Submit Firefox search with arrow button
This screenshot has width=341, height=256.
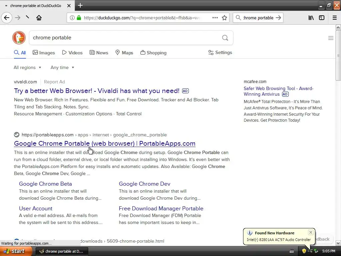tap(278, 18)
